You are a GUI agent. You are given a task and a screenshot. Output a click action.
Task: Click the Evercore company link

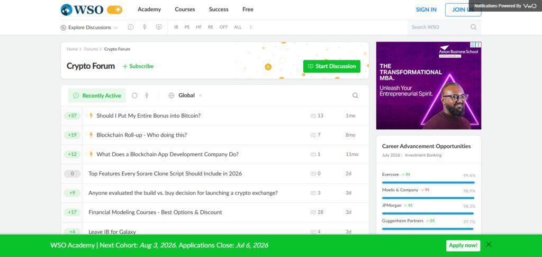390,174
